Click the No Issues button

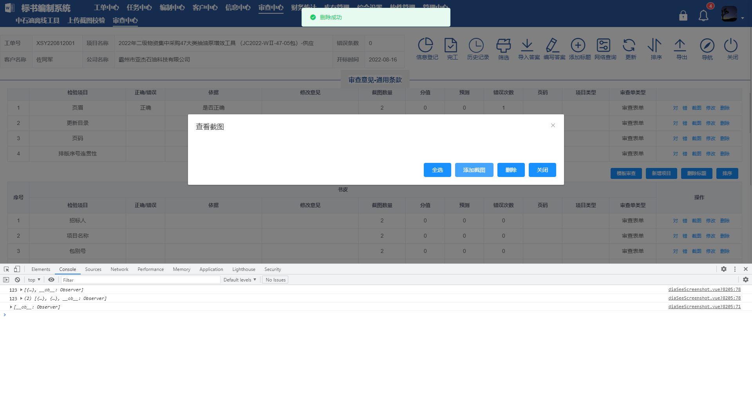[275, 280]
